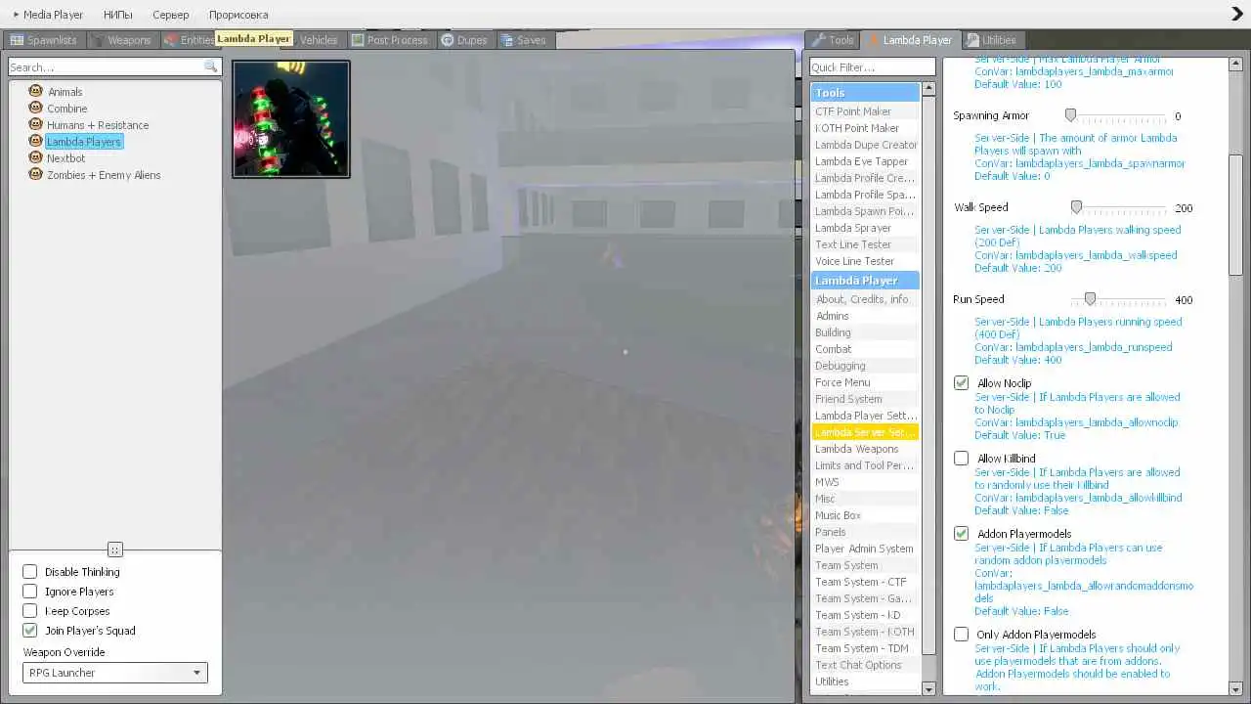Click the tool list scrollbar down arrow
1251x704 pixels.
pos(928,689)
